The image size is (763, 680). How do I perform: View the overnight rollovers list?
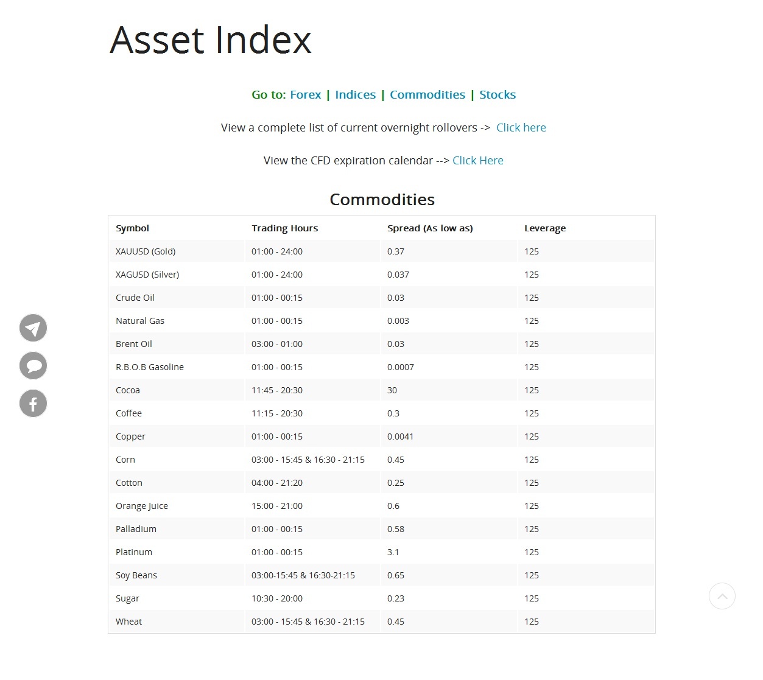tap(521, 127)
